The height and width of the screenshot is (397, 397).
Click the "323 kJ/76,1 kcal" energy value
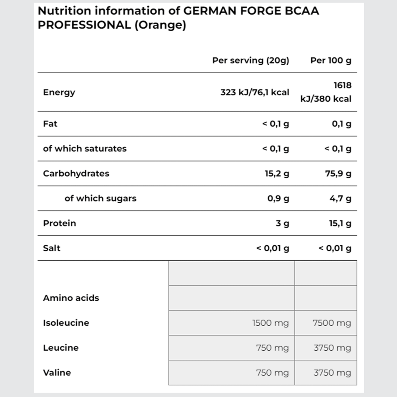[255, 92]
